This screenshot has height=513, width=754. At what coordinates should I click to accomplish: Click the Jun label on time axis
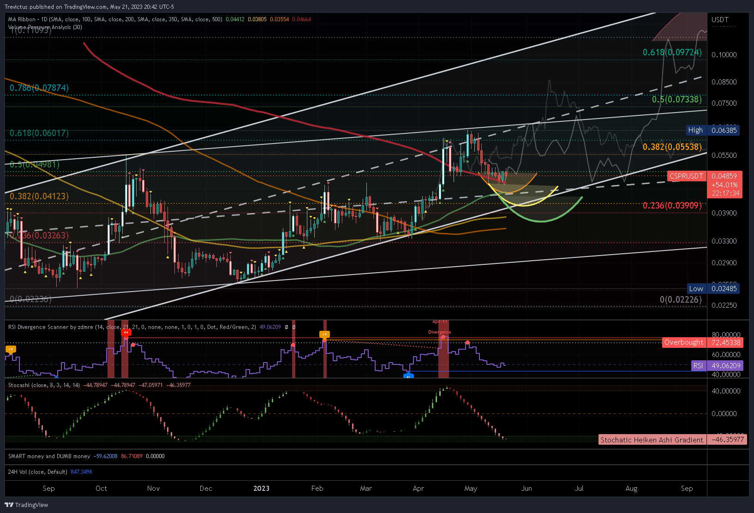[x=527, y=489]
